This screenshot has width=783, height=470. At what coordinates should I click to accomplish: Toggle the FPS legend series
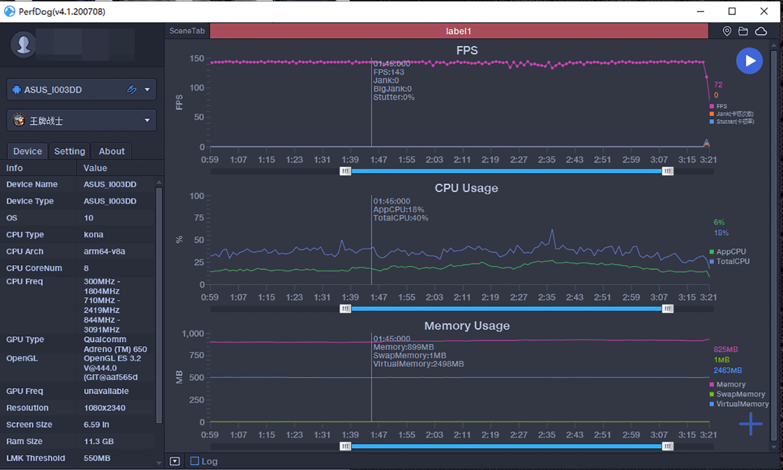coord(718,106)
